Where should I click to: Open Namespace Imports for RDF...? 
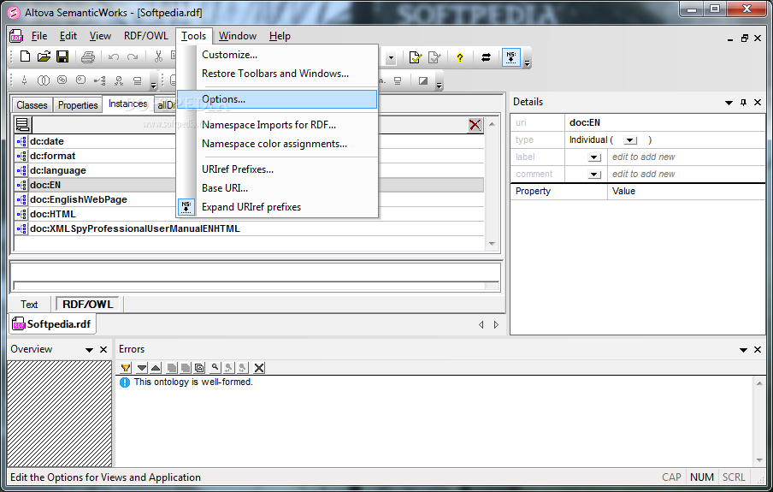[x=277, y=125]
